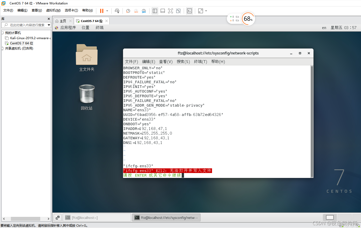The image size is (361, 228).
Task: Switch to the [ftz@localhost:~] taskbar window
Action: (x=97, y=218)
